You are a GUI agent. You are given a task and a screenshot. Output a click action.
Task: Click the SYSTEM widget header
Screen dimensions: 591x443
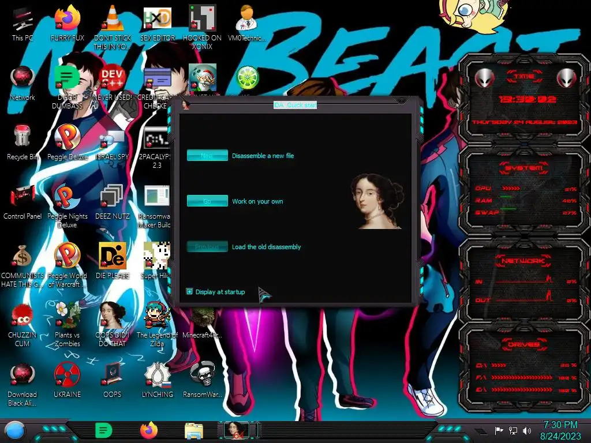[524, 168]
